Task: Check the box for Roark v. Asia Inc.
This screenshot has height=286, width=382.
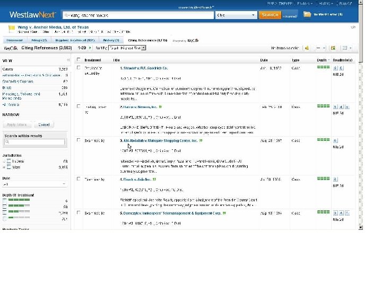Action: coord(79,179)
